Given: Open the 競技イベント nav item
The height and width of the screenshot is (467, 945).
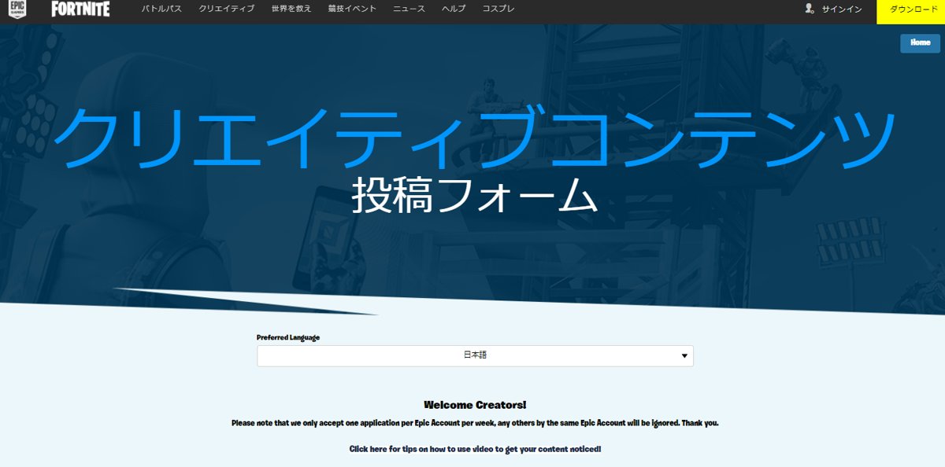Looking at the screenshot, I should pos(352,9).
